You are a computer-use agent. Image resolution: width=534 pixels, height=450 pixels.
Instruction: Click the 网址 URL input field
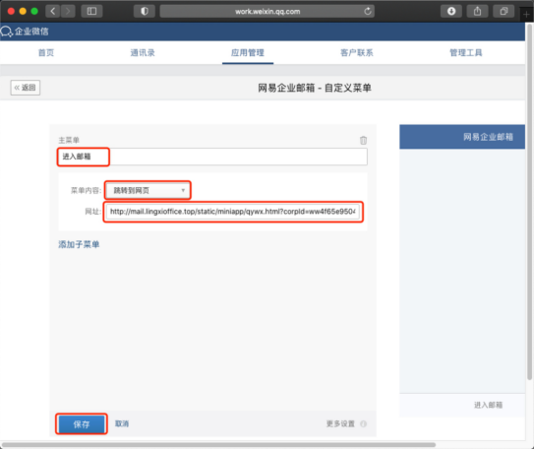(x=233, y=212)
